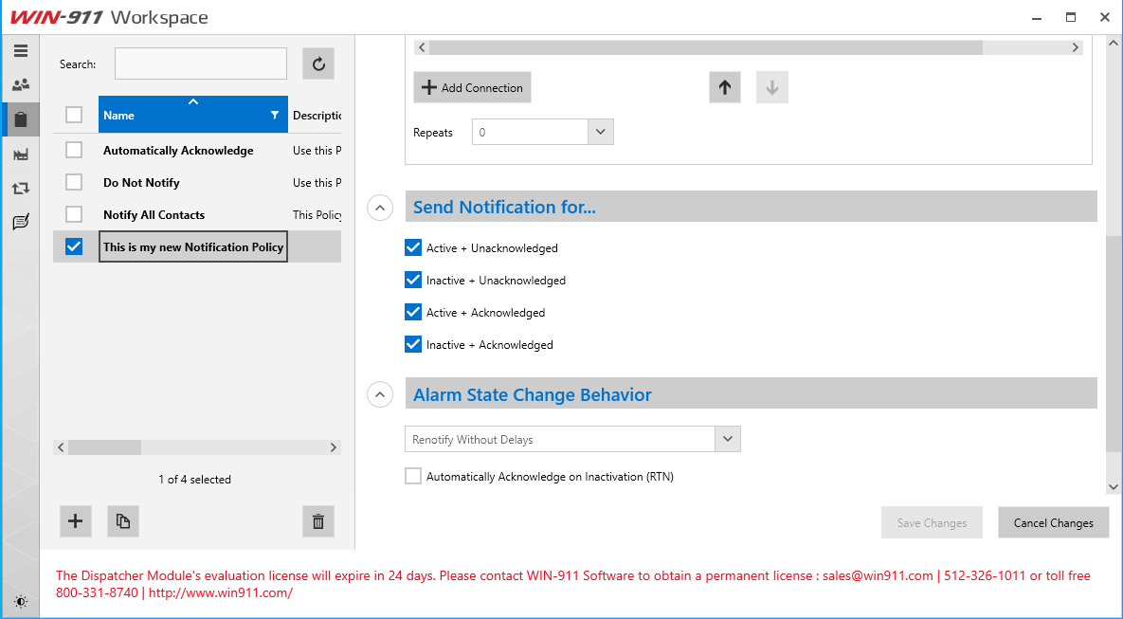
Task: Focus the Search input field
Action: pos(201,64)
